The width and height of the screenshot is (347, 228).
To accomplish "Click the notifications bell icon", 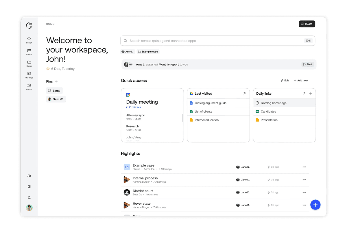I will tap(29, 198).
